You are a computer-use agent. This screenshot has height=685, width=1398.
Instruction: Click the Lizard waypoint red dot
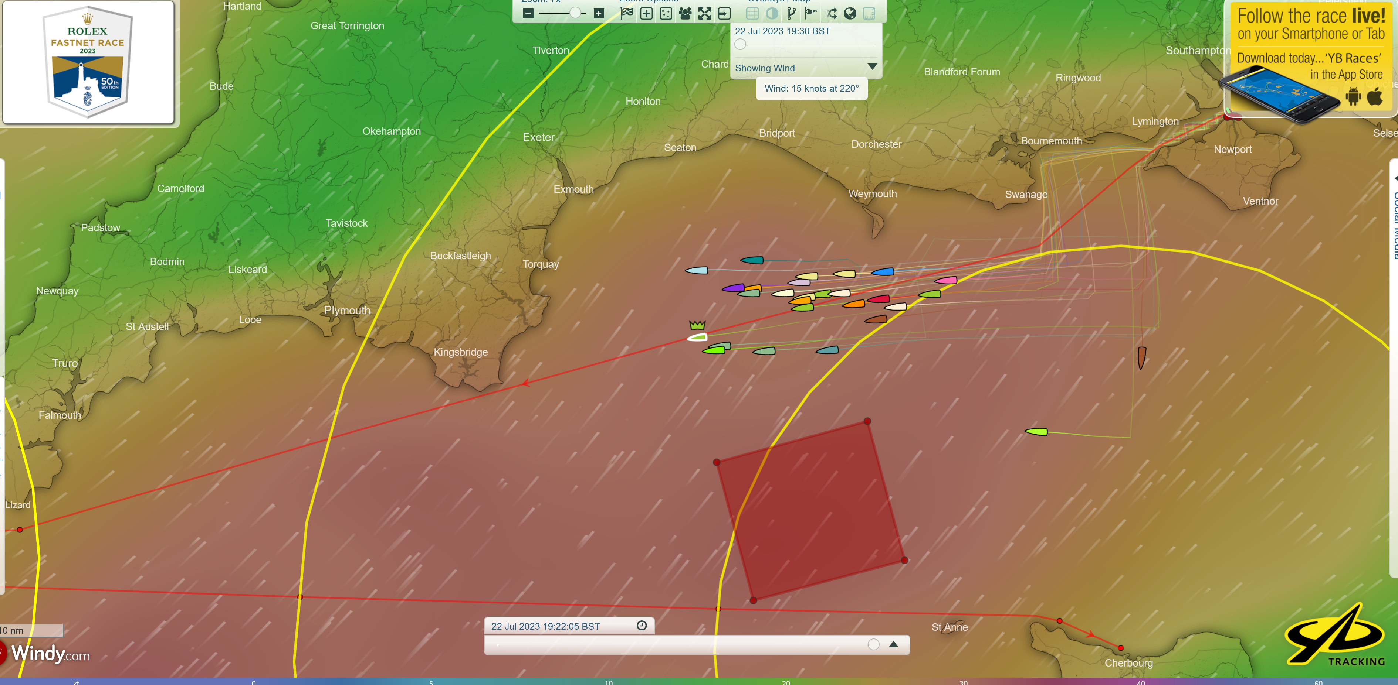(x=20, y=530)
